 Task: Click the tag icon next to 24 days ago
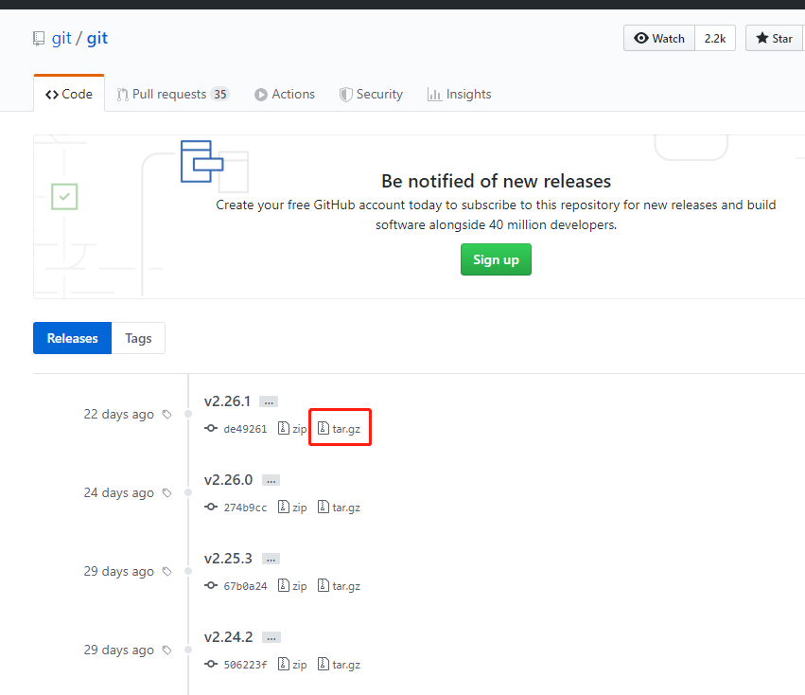coord(166,493)
